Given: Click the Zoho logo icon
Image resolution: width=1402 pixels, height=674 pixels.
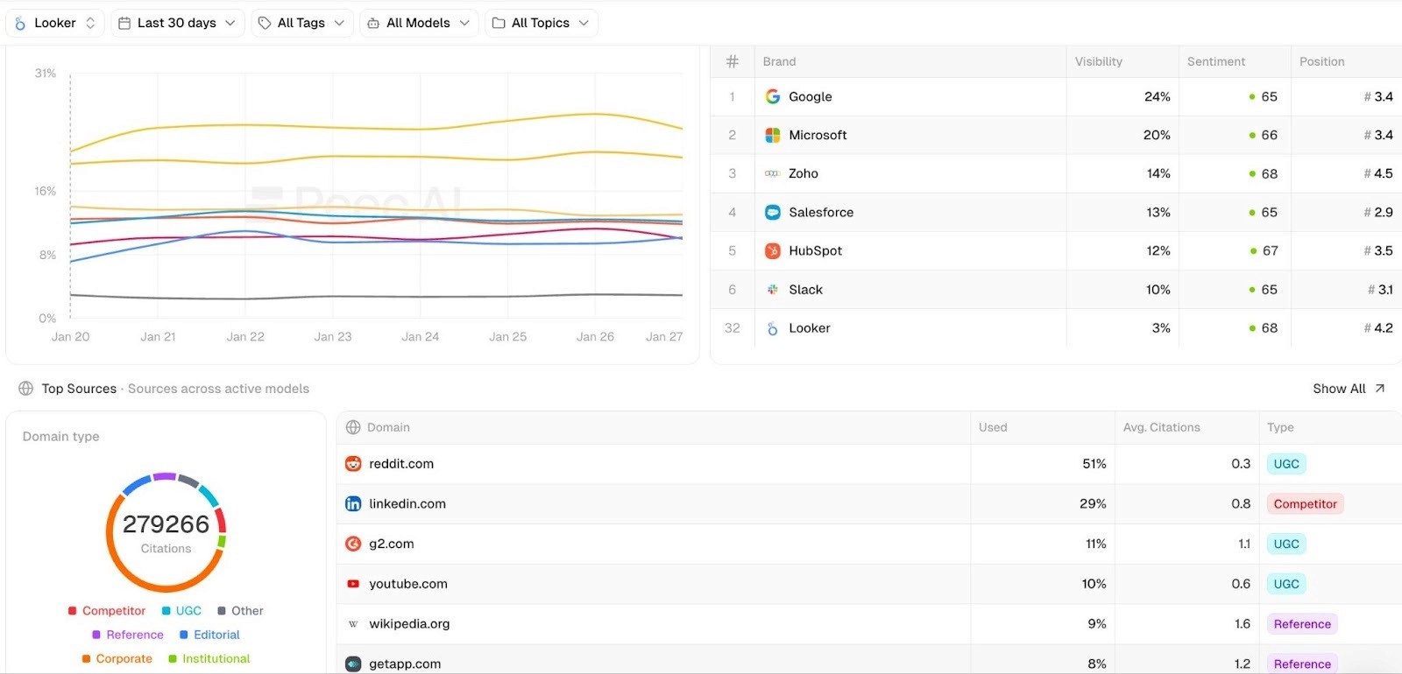Looking at the screenshot, I should coord(772,173).
